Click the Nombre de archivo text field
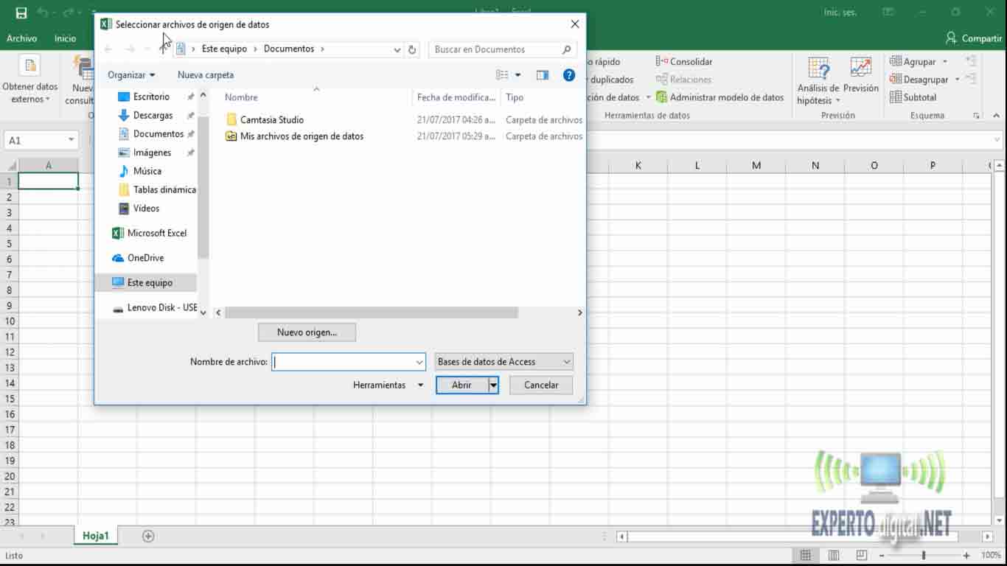 pyautogui.click(x=343, y=362)
